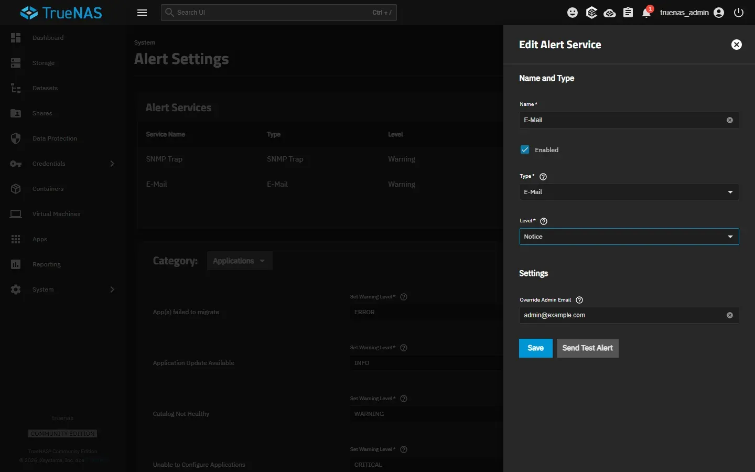The image size is (755, 472).
Task: Save the alert service
Action: tap(536, 348)
